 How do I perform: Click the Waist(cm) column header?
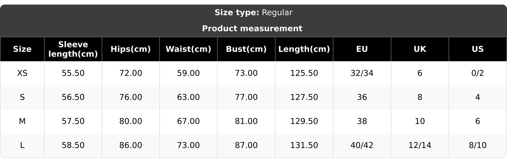[188, 49]
